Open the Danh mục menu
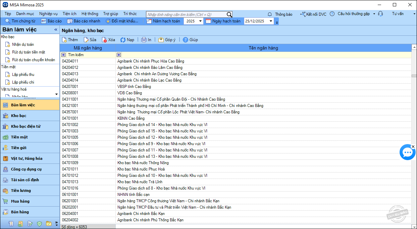This screenshot has width=417, height=229. pyautogui.click(x=25, y=14)
